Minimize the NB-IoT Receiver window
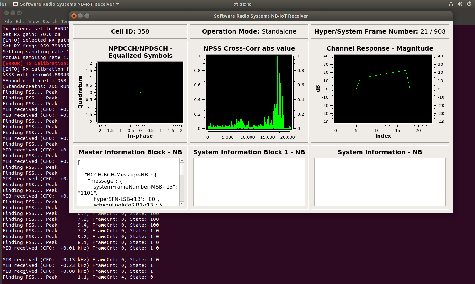Screen dimensions: 475x284 pyautogui.click(x=80, y=16)
